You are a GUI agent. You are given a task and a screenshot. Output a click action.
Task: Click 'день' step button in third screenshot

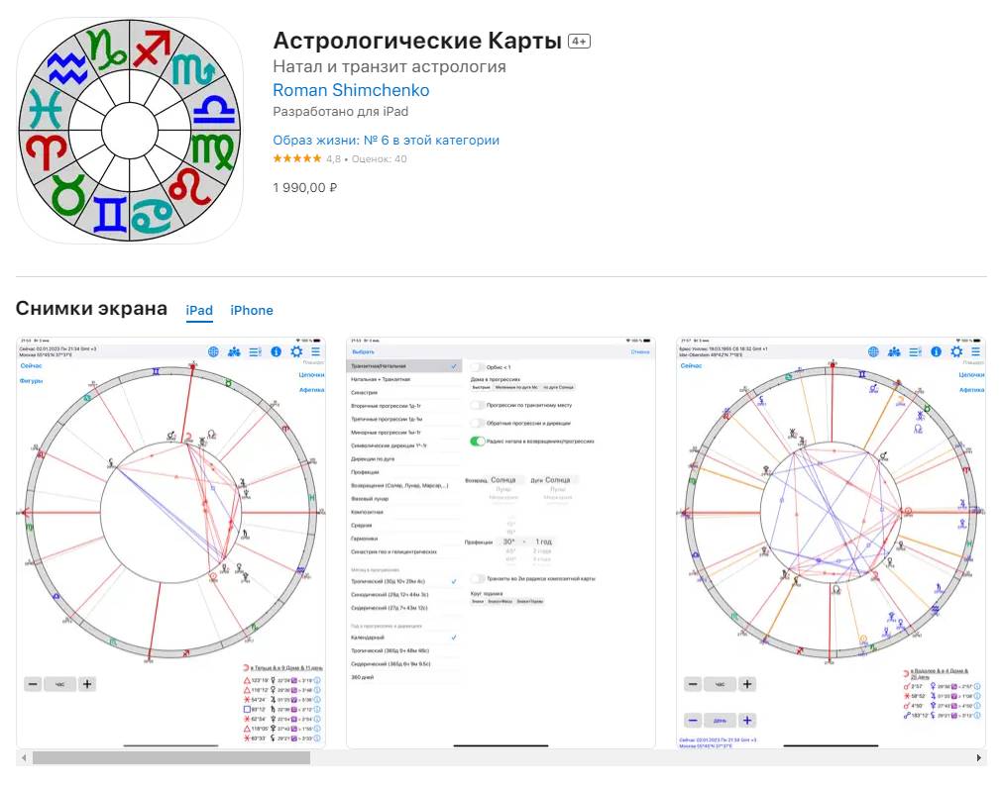pos(721,721)
